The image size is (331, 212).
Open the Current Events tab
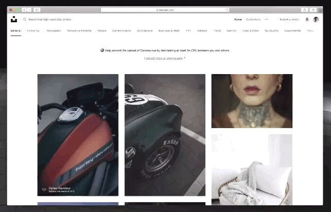(x=122, y=31)
